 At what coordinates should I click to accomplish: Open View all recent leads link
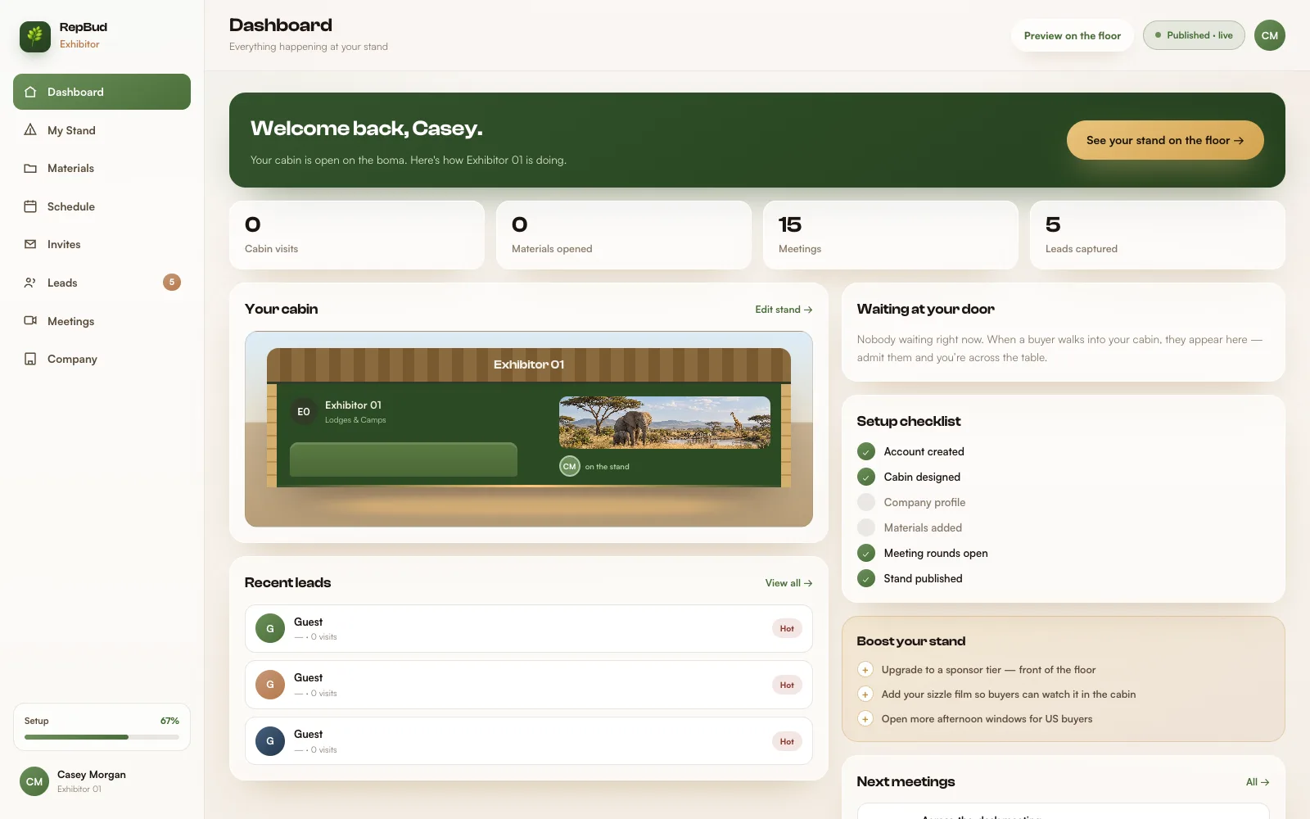coord(788,583)
